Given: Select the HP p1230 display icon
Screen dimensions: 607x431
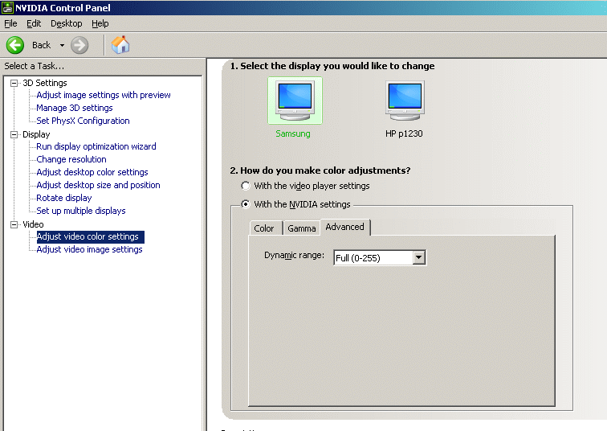Looking at the screenshot, I should [405, 101].
